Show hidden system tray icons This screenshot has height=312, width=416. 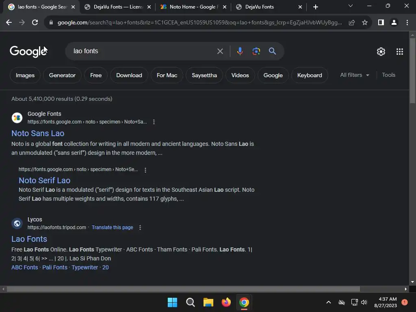tap(328, 302)
